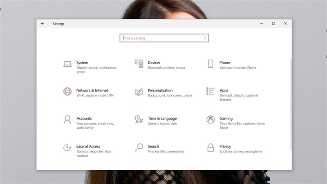Viewport: 327px width, 184px height.
Task: Click the Accounts person icon
Action: [67, 119]
